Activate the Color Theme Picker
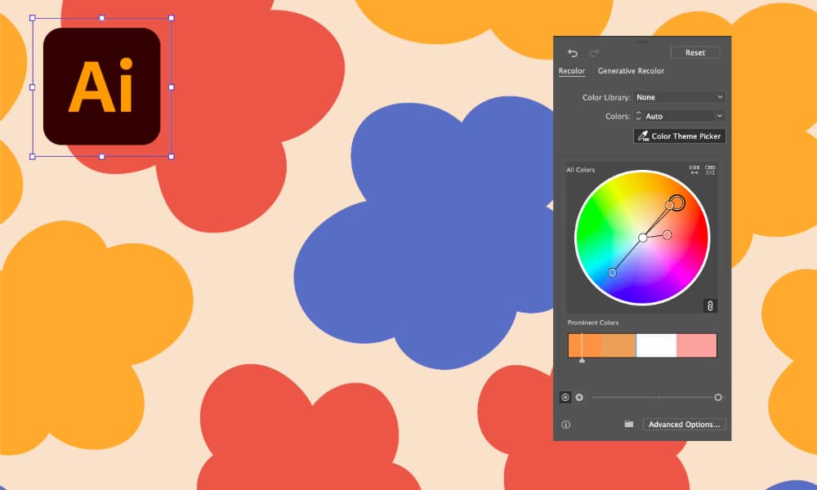Screen dimensions: 817x490 pos(680,136)
